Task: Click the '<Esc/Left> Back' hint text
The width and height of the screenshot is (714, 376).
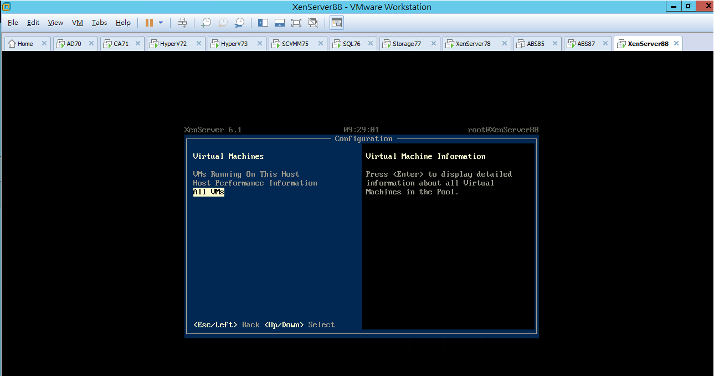Action: 226,325
